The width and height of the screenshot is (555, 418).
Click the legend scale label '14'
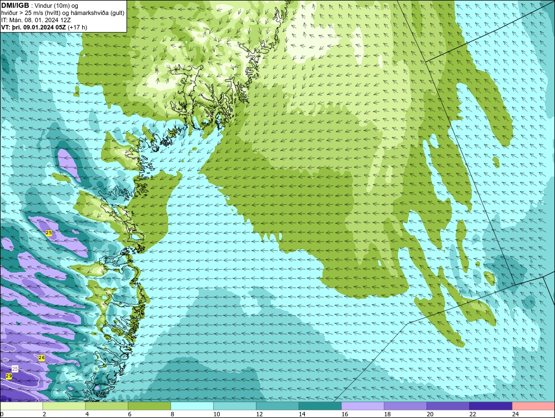point(302,414)
